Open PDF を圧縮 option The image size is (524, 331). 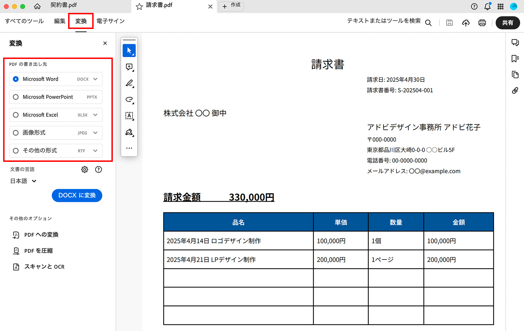pyautogui.click(x=33, y=251)
